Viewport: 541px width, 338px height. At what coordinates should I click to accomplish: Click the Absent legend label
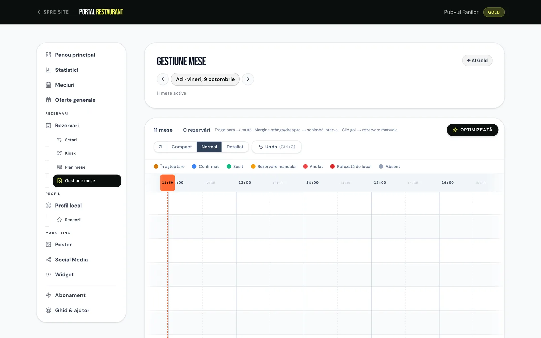(393, 167)
